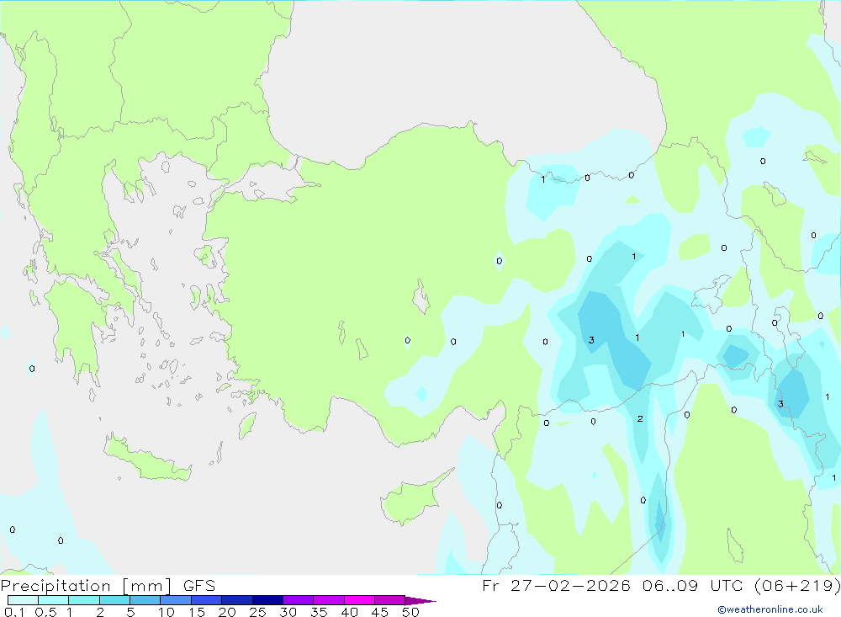Select the 10–15 mm legend color swatch
The image size is (841, 617).
point(176,600)
